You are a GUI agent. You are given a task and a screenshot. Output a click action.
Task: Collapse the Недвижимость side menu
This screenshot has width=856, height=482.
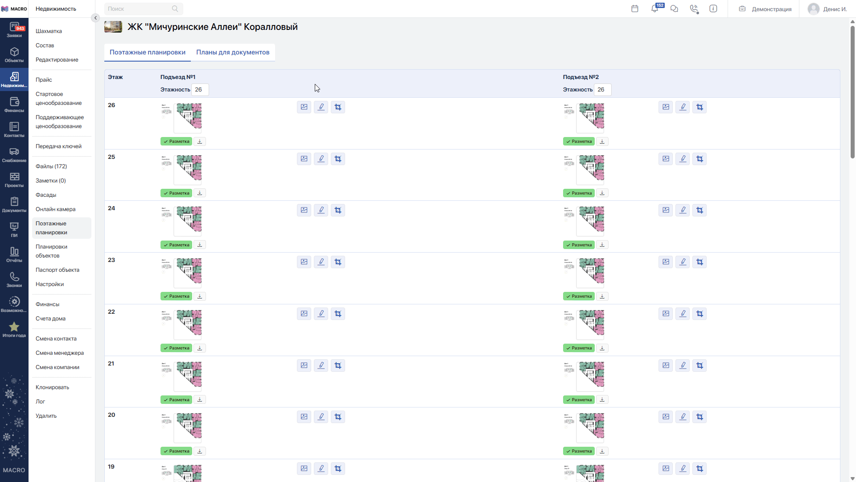tap(95, 18)
